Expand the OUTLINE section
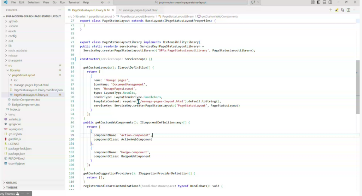Viewport: 362px width, 196px height. pyautogui.click(x=11, y=183)
